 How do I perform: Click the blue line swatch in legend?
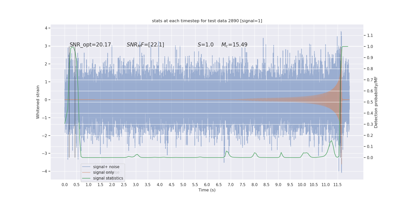click(x=86, y=167)
